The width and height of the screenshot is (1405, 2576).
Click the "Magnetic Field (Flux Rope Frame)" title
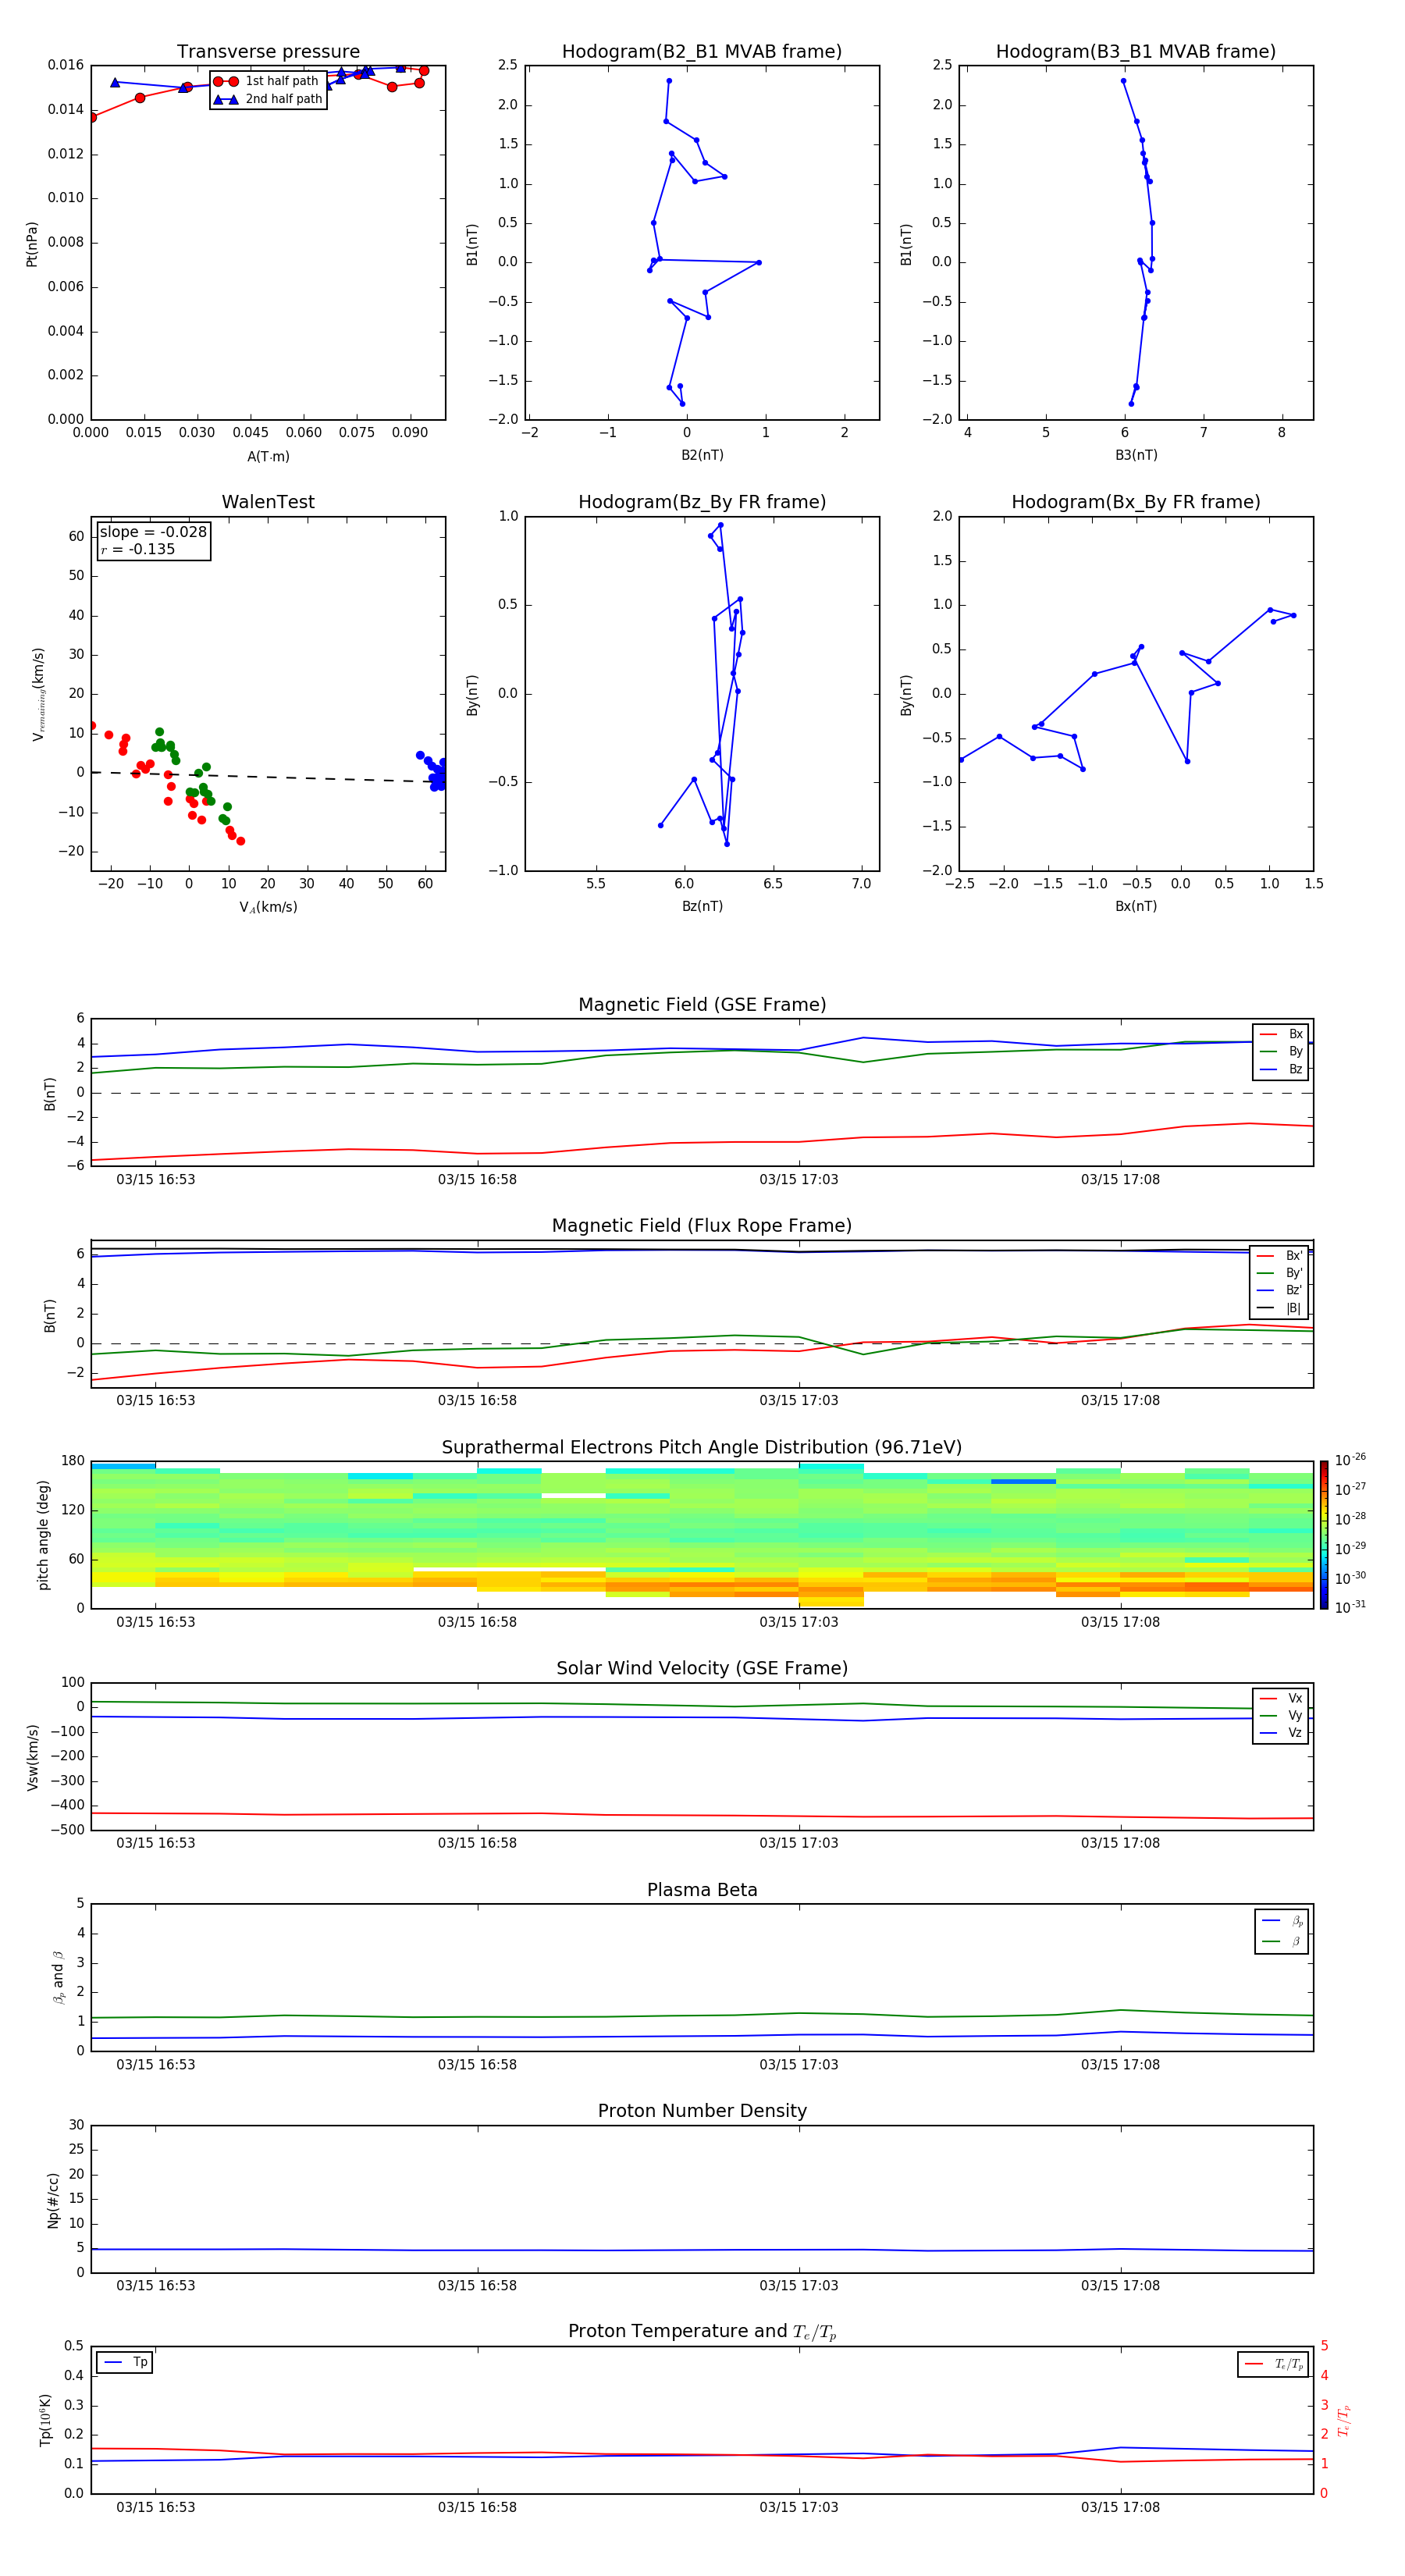[702, 1226]
